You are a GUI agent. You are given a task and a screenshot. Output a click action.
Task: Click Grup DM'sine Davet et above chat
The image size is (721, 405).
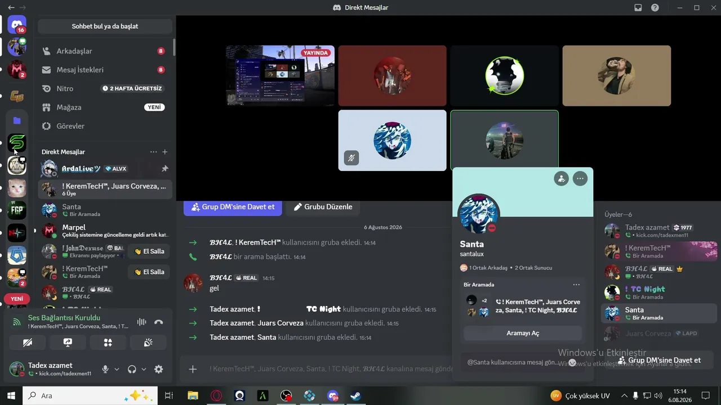coord(233,207)
